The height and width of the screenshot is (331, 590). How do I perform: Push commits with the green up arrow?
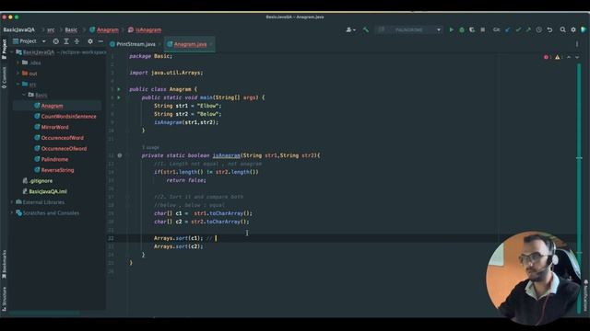pos(528,29)
